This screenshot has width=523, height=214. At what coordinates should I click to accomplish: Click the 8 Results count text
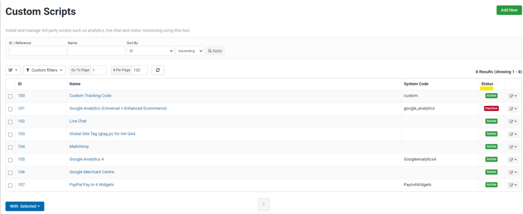pos(498,71)
